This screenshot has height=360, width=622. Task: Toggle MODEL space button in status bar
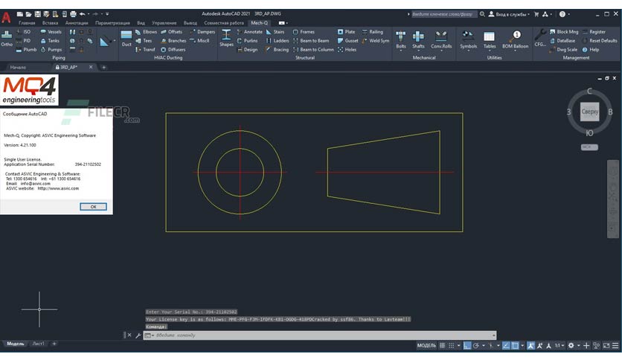(426, 346)
